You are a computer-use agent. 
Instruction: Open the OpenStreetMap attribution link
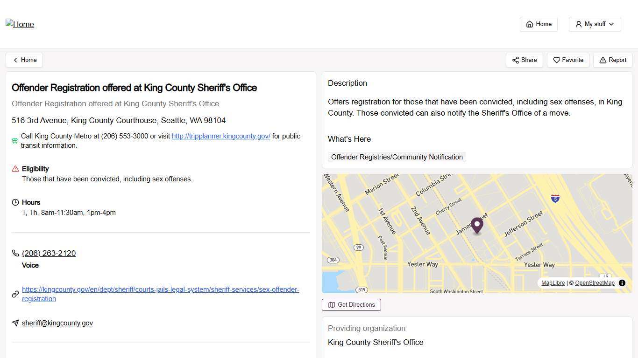pos(594,283)
